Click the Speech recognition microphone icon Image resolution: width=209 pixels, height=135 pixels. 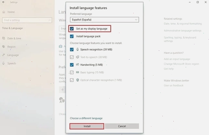77,49
